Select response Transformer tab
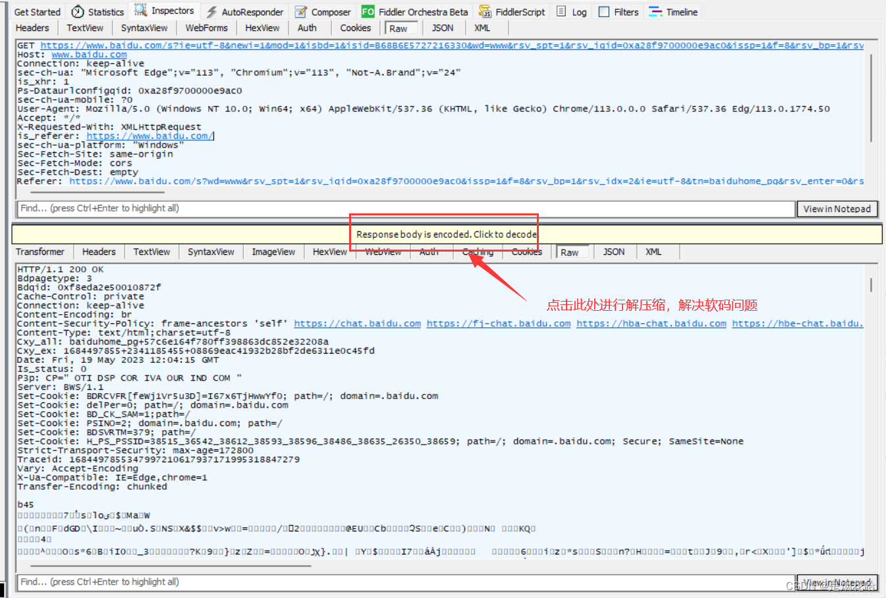Screen dimensions: 886x598 point(40,252)
